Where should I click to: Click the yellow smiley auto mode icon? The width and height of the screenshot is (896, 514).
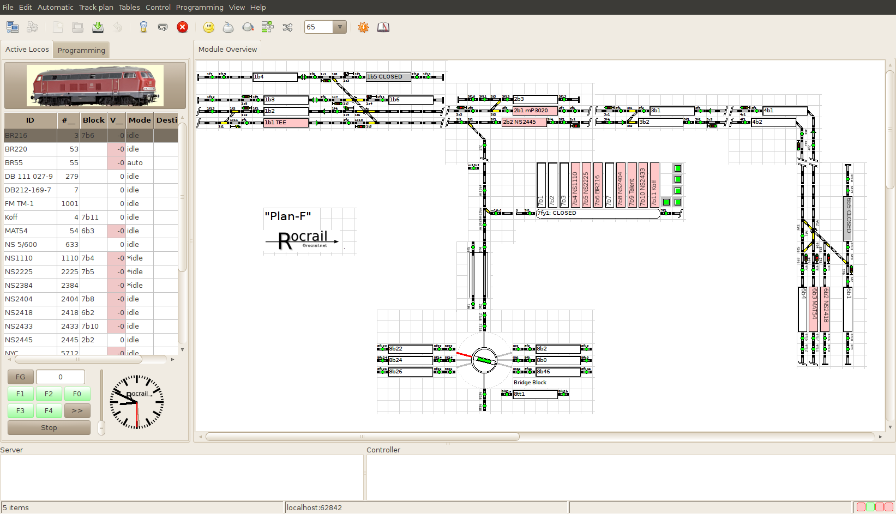point(208,27)
